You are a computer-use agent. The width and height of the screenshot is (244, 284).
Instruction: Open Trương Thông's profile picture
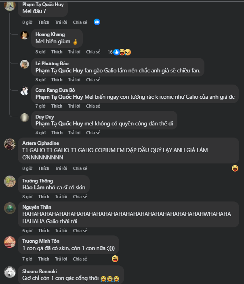click(x=10, y=181)
